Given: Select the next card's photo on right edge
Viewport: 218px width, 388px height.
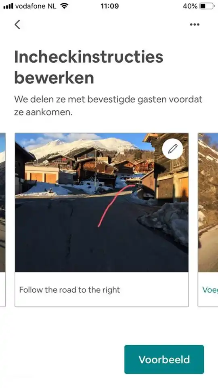Looking at the screenshot, I should 208,202.
